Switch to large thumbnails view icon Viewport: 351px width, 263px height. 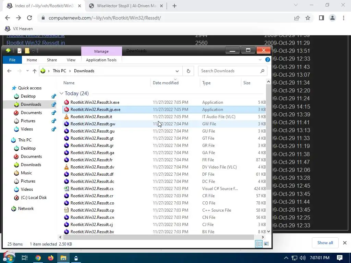point(266,244)
